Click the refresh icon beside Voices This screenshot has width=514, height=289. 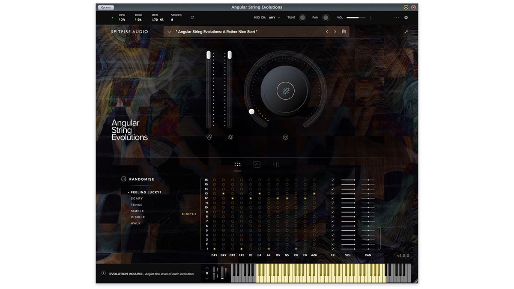click(192, 18)
